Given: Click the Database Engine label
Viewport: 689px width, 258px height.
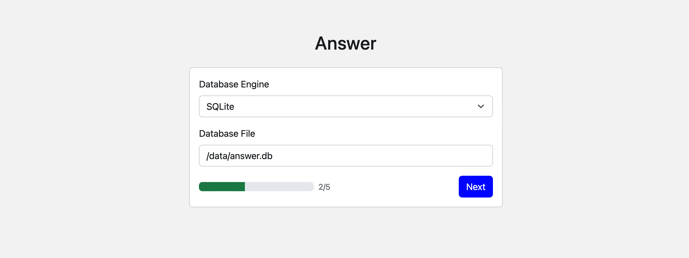Looking at the screenshot, I should [234, 84].
